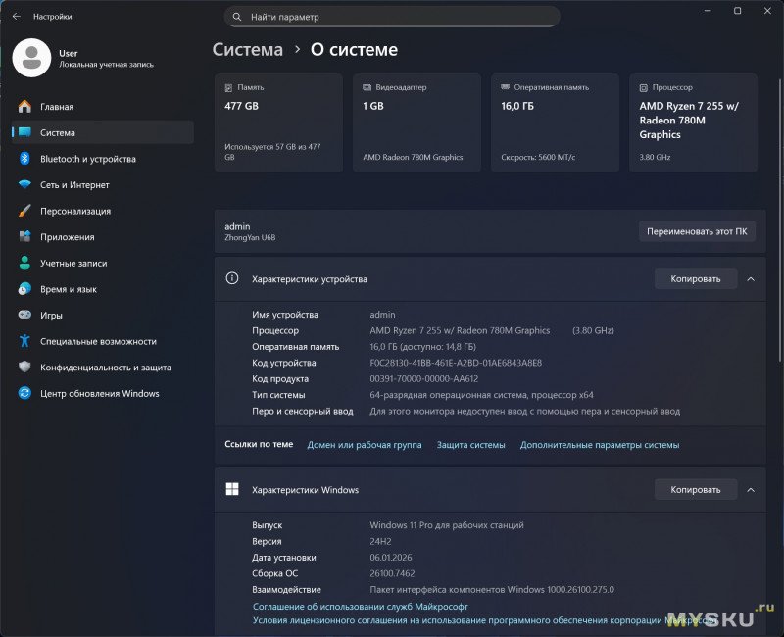Viewport: 784px width, 637px height.
Task: Open Время и язык settings
Action: click(68, 289)
